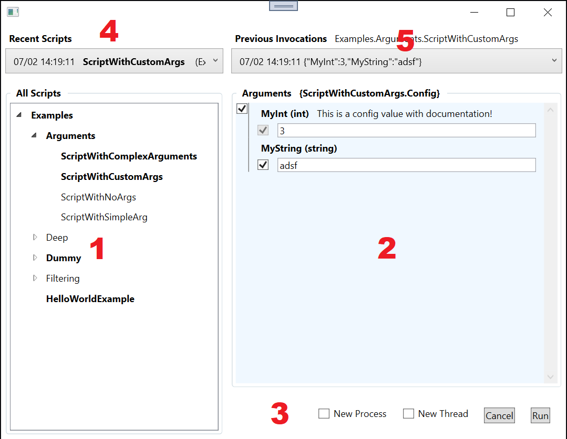Select ScriptWithSimpleArg script
The image size is (567, 439).
pos(104,217)
